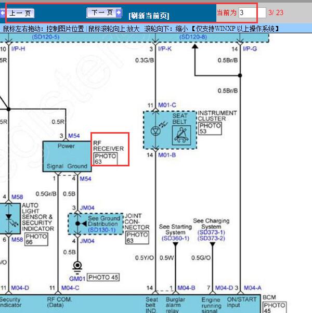
Task: Click M04-D label above Engine running signal
Action: (224, 288)
